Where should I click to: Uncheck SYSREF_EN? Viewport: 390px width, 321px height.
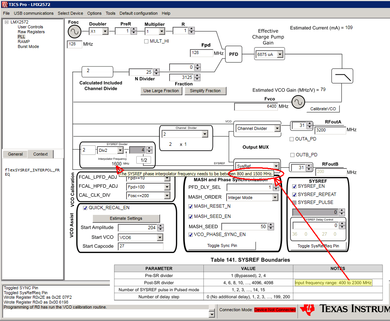(x=294, y=187)
